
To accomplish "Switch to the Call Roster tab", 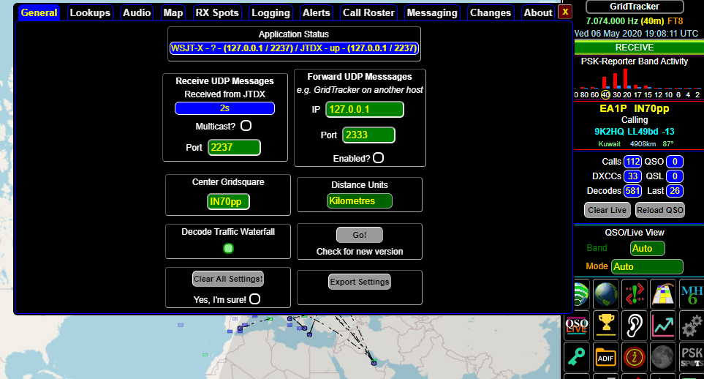I will coord(368,12).
